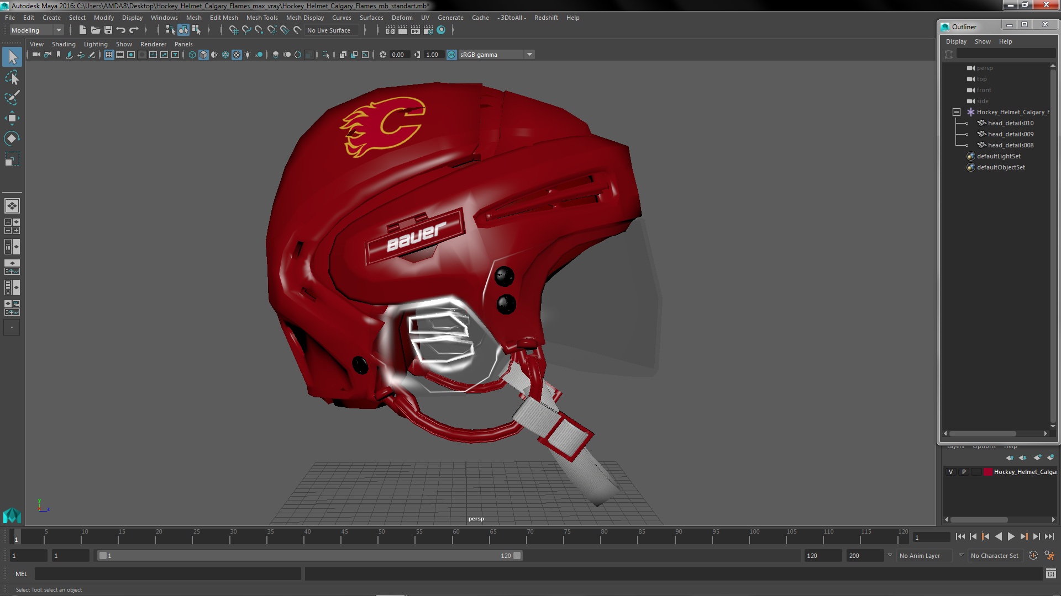Go to end of playback range
Screen dimensions: 1061x596
pyautogui.click(x=1049, y=536)
